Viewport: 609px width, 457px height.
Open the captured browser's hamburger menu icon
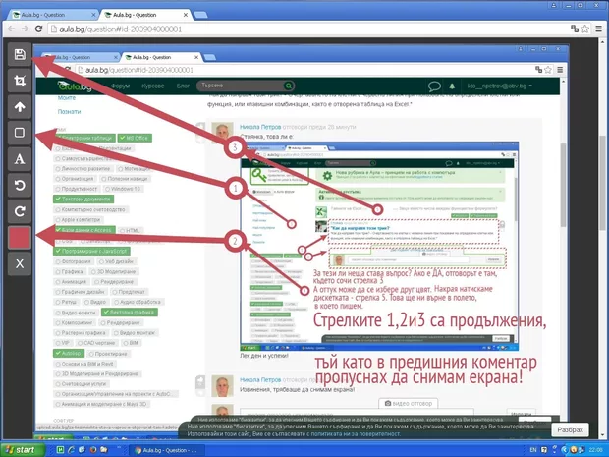click(560, 70)
